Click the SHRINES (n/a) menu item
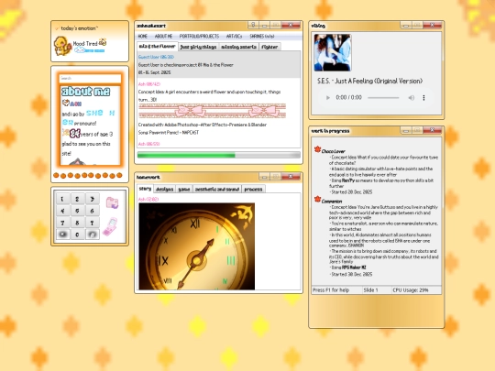 tap(262, 37)
